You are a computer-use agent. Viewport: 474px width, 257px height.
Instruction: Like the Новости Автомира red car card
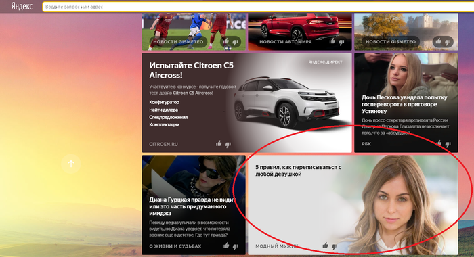332,41
